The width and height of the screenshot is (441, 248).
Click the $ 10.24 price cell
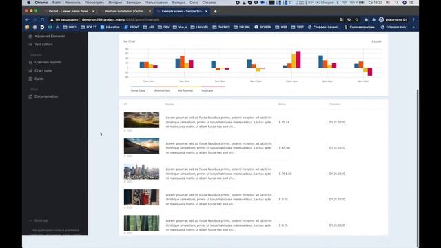click(284, 123)
